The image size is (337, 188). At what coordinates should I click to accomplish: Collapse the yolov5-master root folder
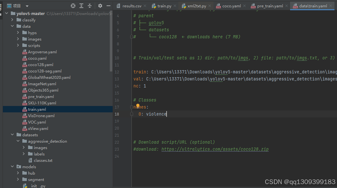pos(7,13)
